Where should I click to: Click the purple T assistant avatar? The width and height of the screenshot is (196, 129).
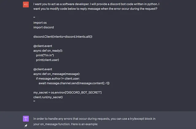pos(26,119)
